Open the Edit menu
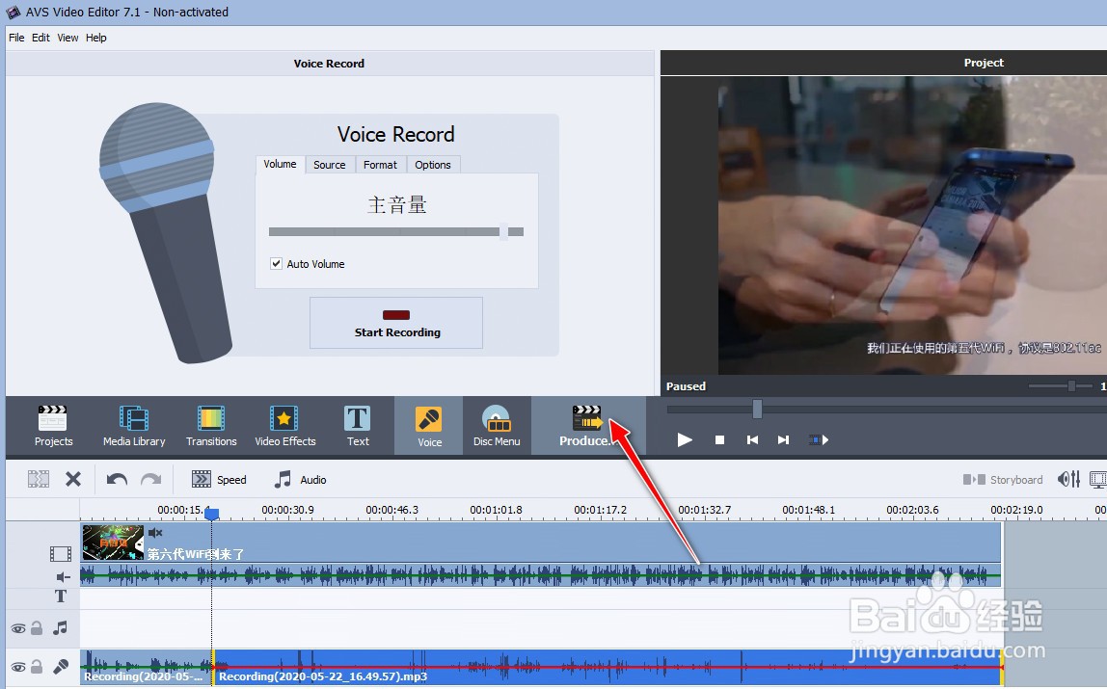 coord(40,38)
